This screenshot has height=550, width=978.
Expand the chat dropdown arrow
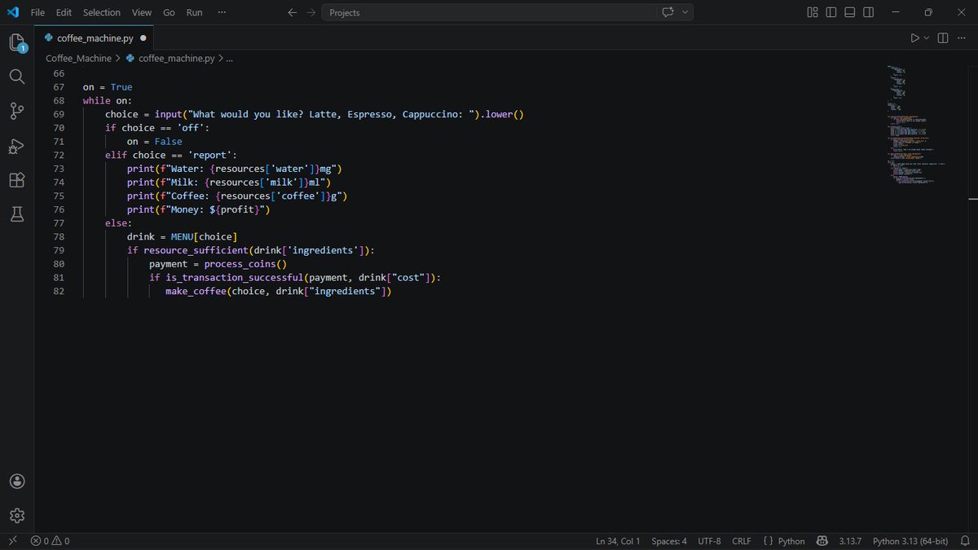(685, 12)
